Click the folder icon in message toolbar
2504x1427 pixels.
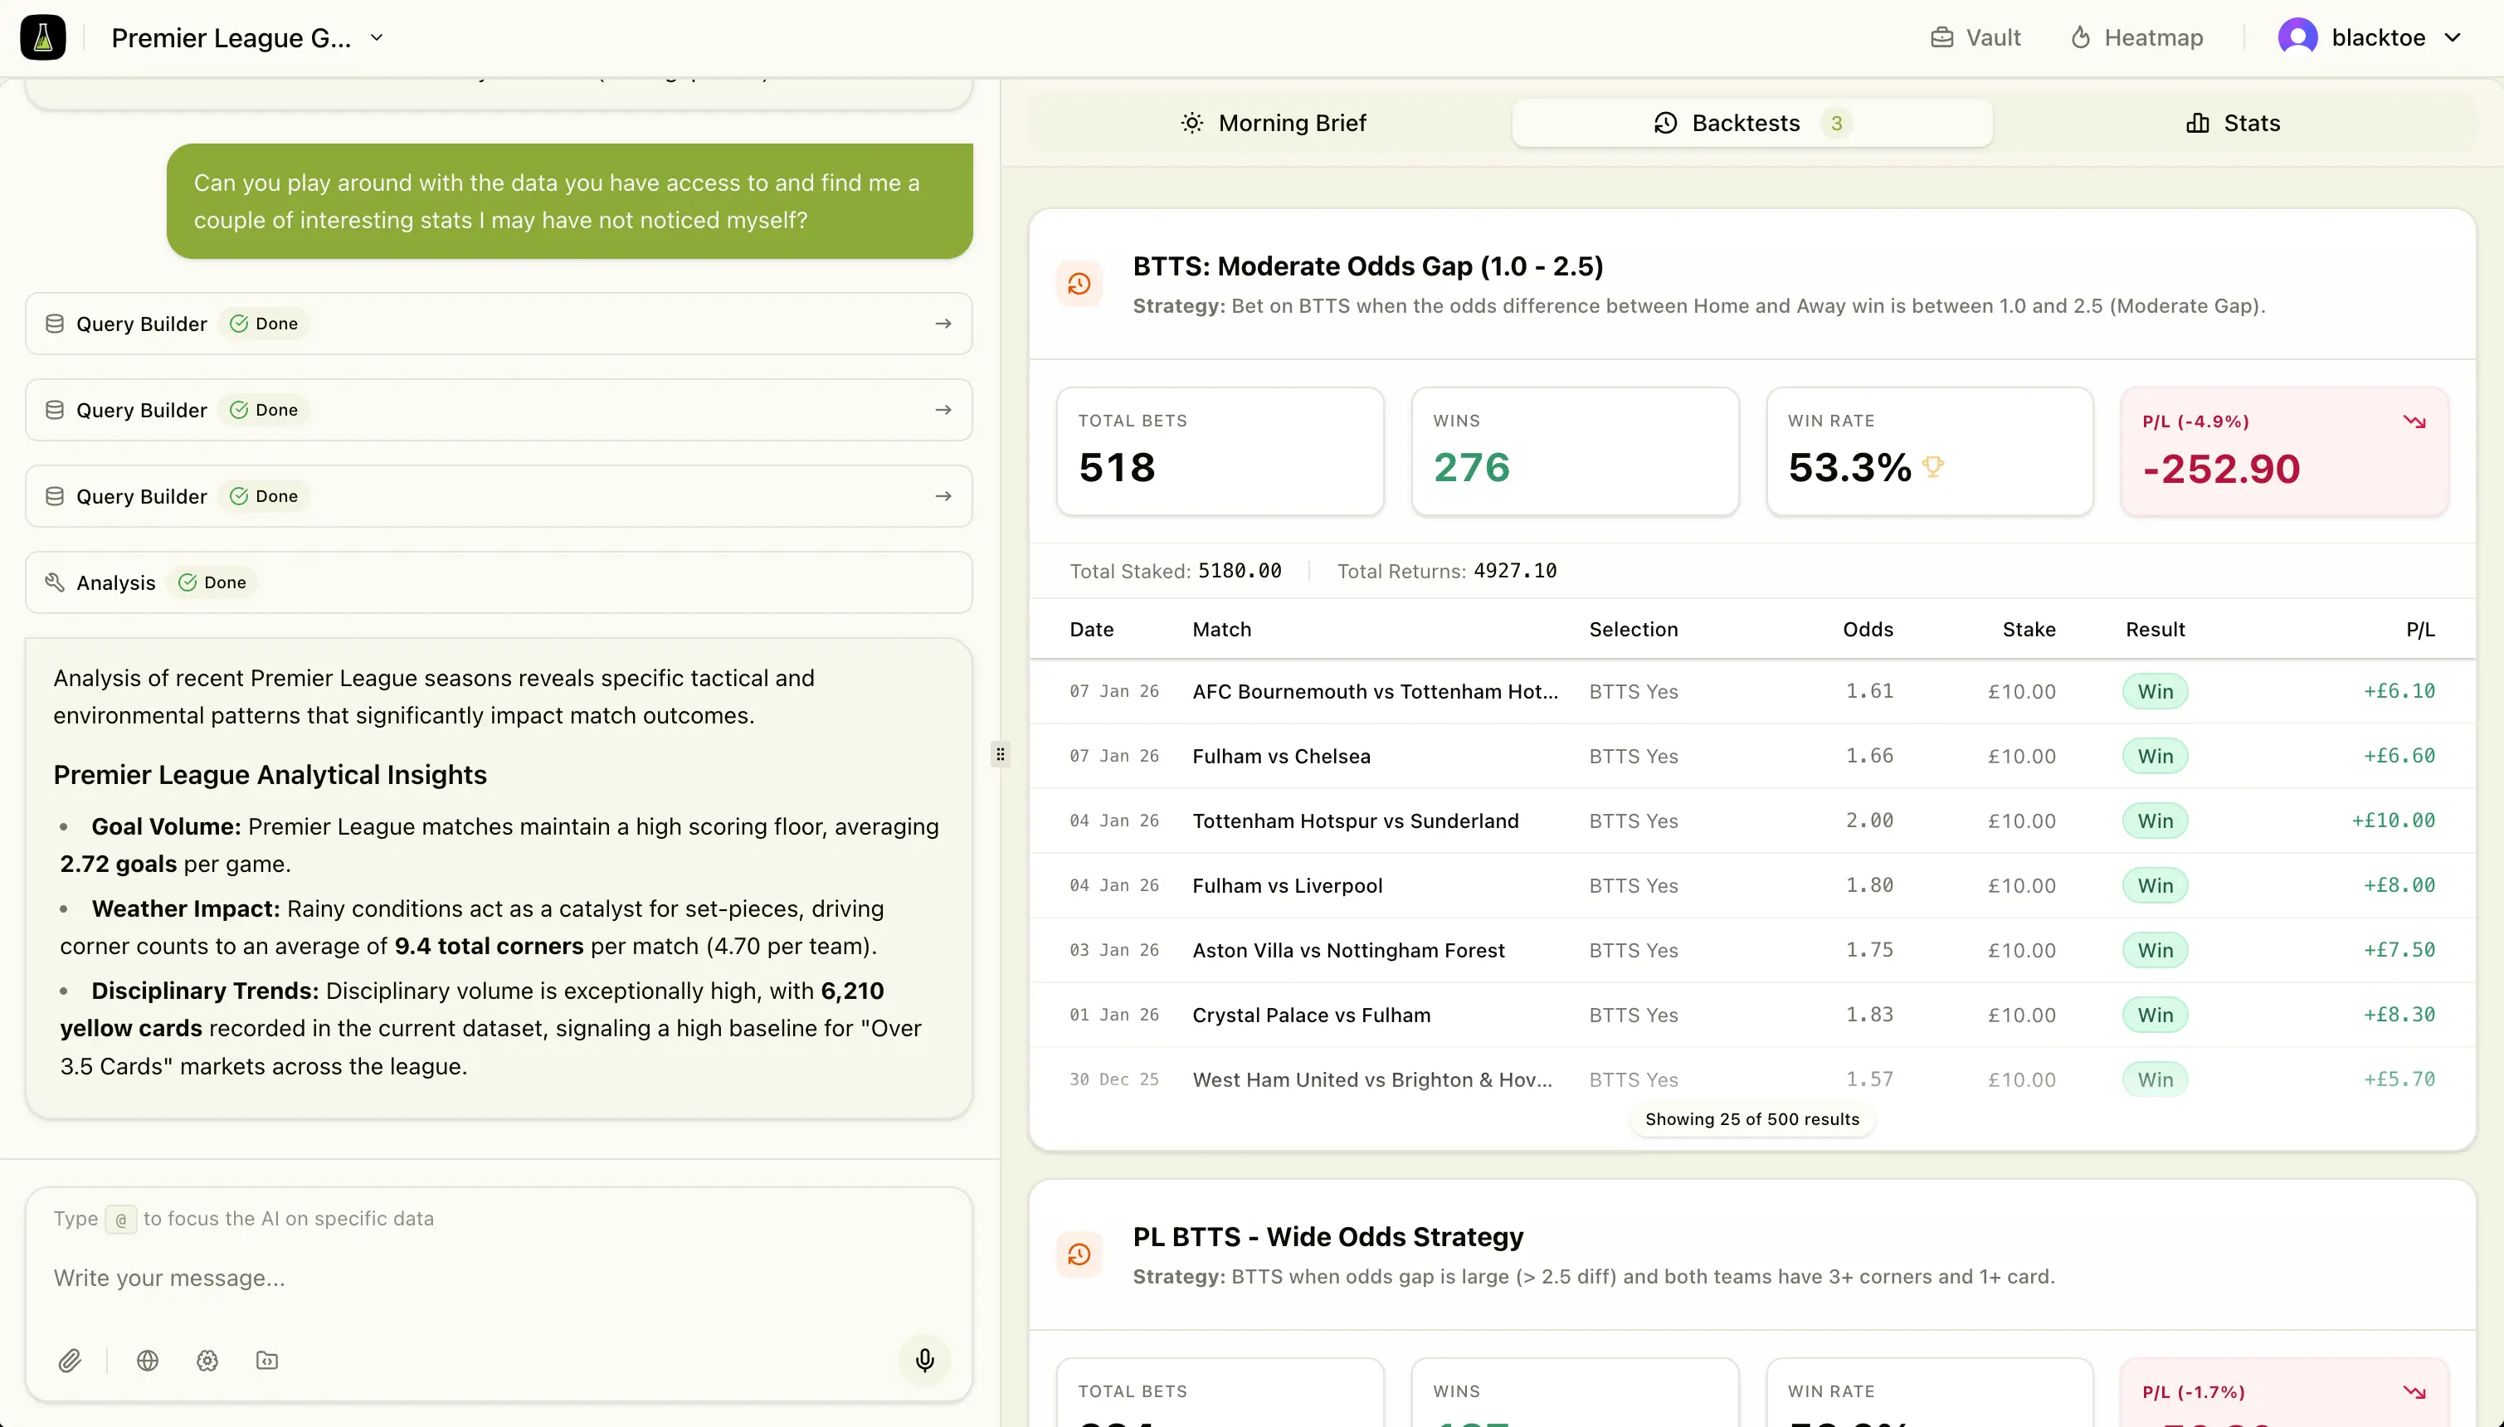[x=266, y=1359]
